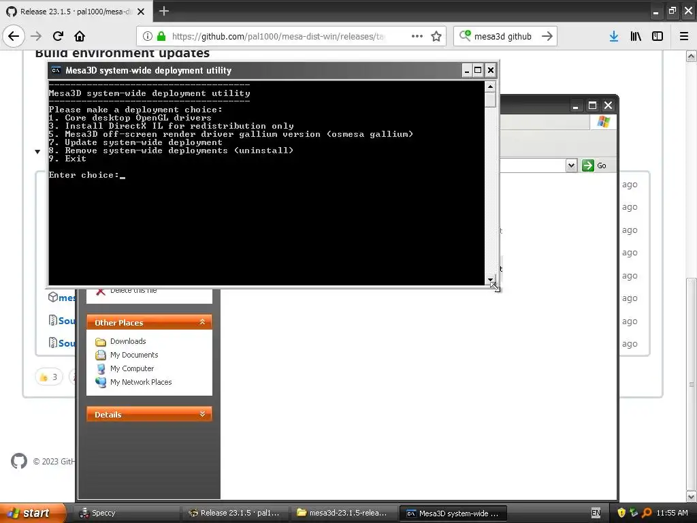697x523 pixels.
Task: Submit the mesa3d github search arrow
Action: click(x=547, y=36)
